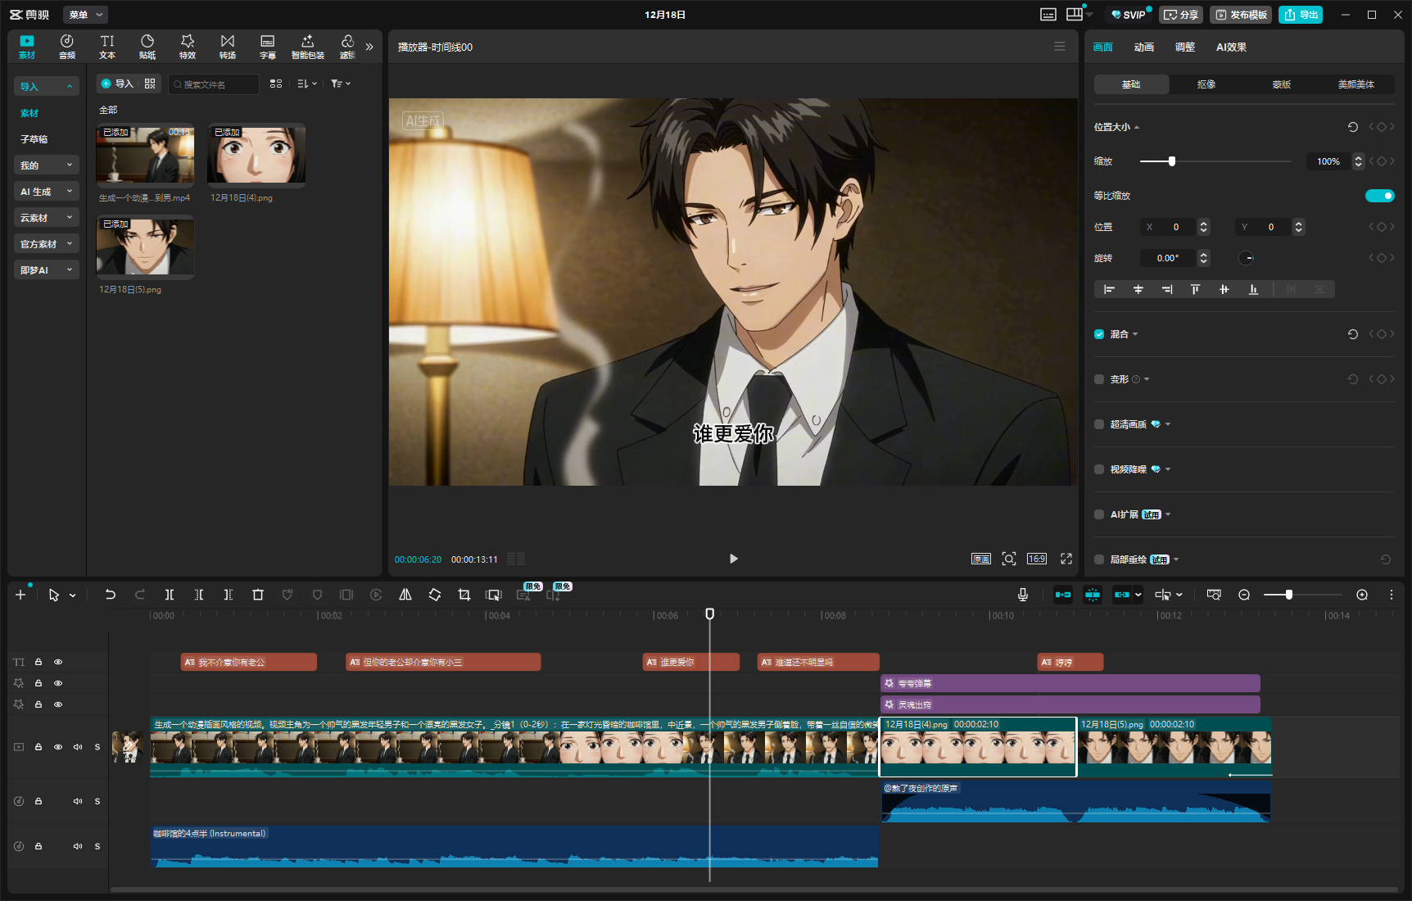Open the 特效 effects panel

point(188,47)
